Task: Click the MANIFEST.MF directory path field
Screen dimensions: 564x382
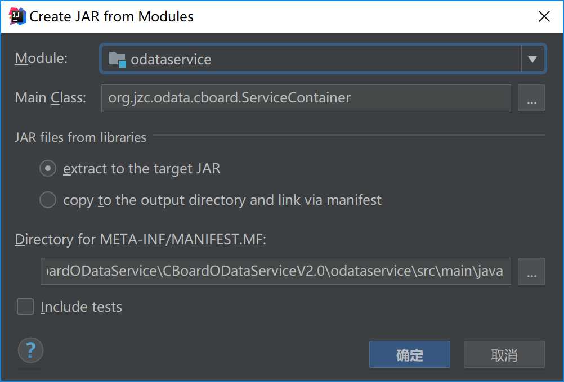Action: coord(275,271)
